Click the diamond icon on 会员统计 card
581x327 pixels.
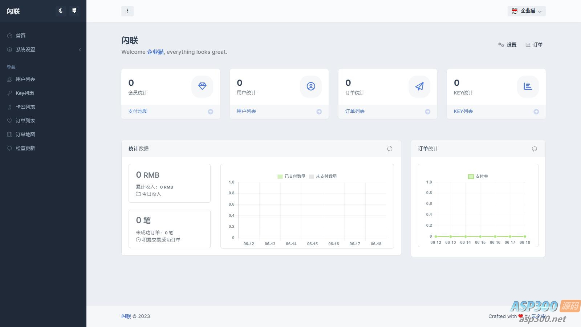pos(202,86)
